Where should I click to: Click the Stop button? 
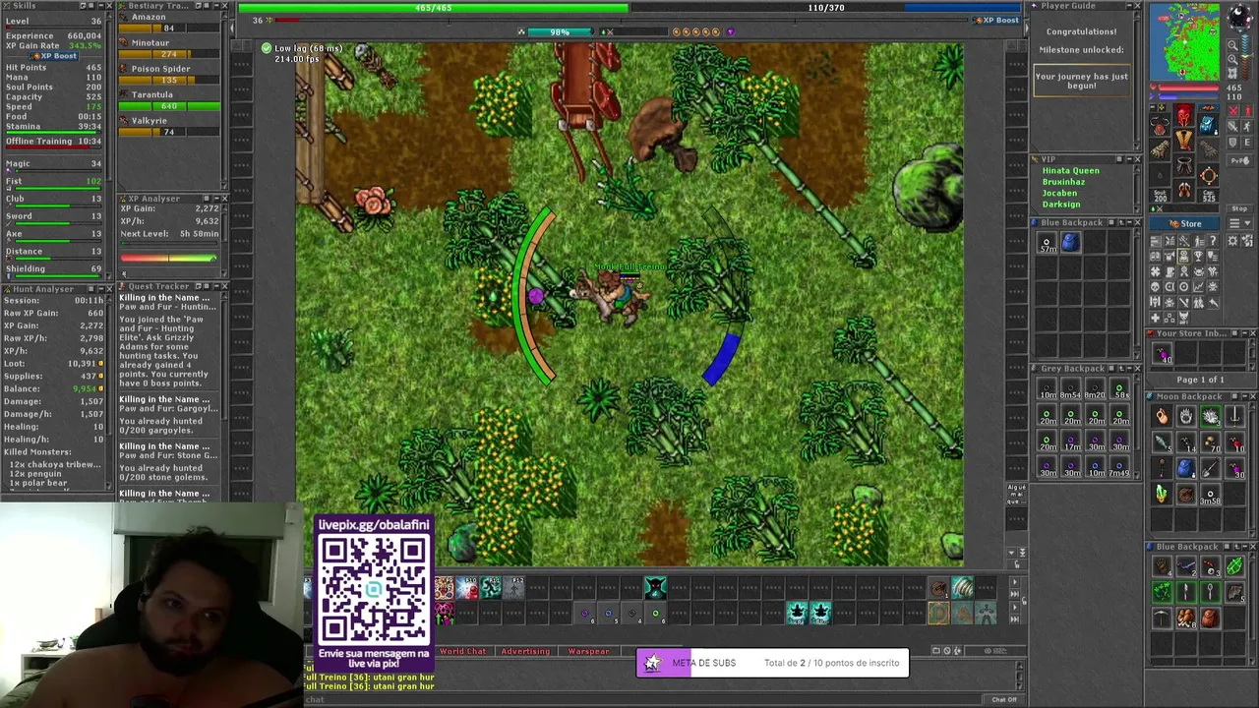[1239, 208]
